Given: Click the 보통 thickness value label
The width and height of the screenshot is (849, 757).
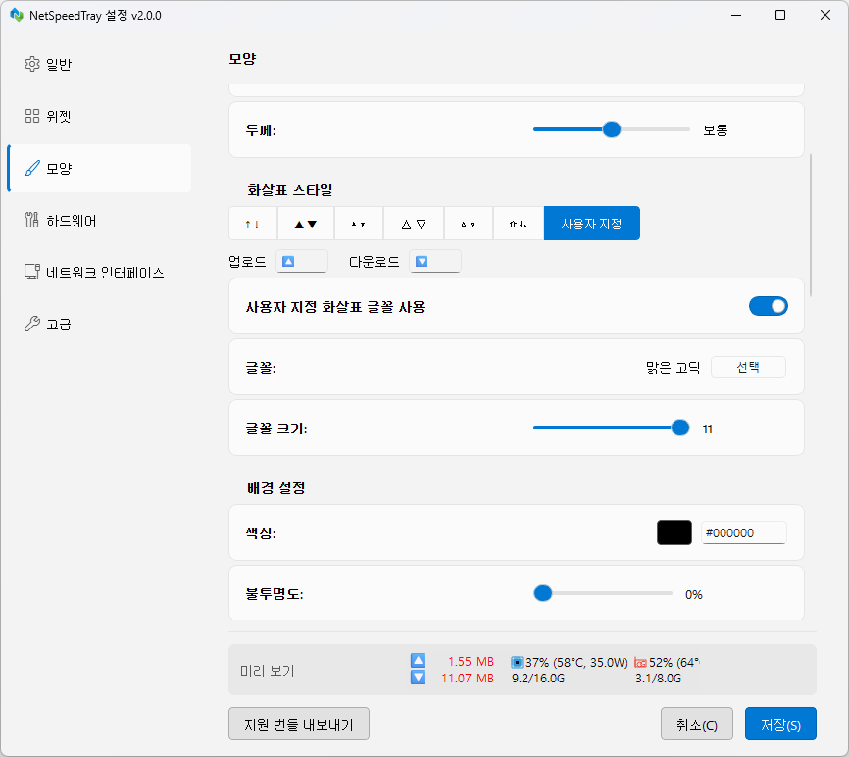Looking at the screenshot, I should 716,130.
